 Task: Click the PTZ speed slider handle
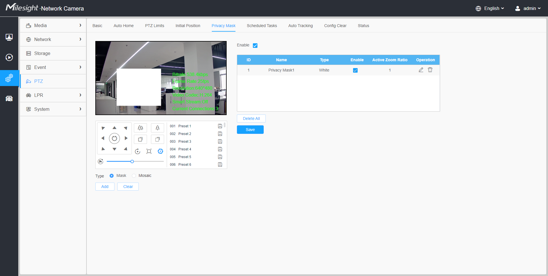pyautogui.click(x=132, y=161)
